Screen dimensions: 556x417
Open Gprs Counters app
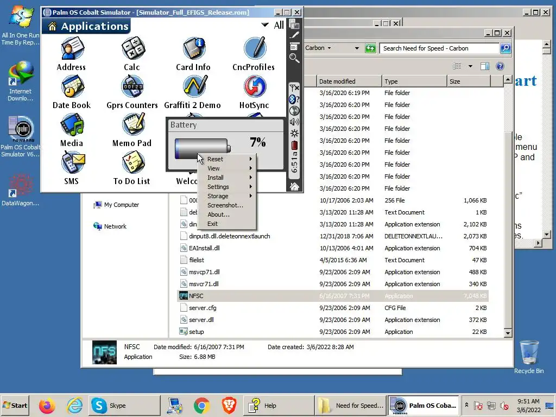(132, 92)
